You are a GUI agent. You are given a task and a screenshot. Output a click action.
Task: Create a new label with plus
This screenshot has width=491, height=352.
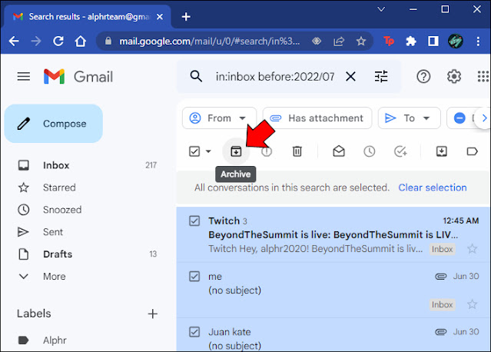(x=152, y=314)
